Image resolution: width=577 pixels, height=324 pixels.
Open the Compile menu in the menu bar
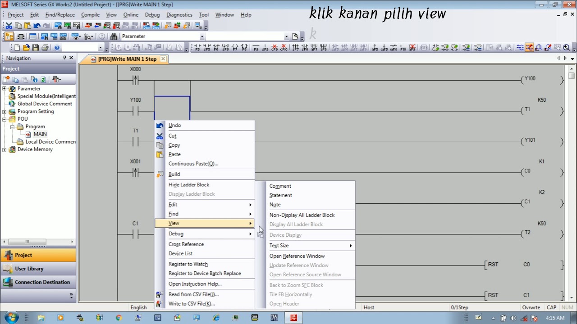tap(90, 15)
